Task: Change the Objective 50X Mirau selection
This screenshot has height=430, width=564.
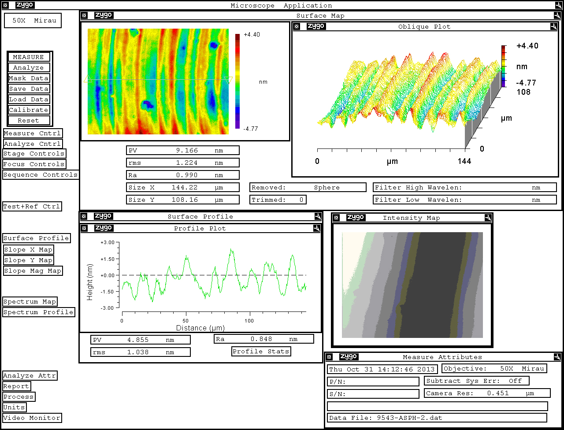Action: point(494,369)
